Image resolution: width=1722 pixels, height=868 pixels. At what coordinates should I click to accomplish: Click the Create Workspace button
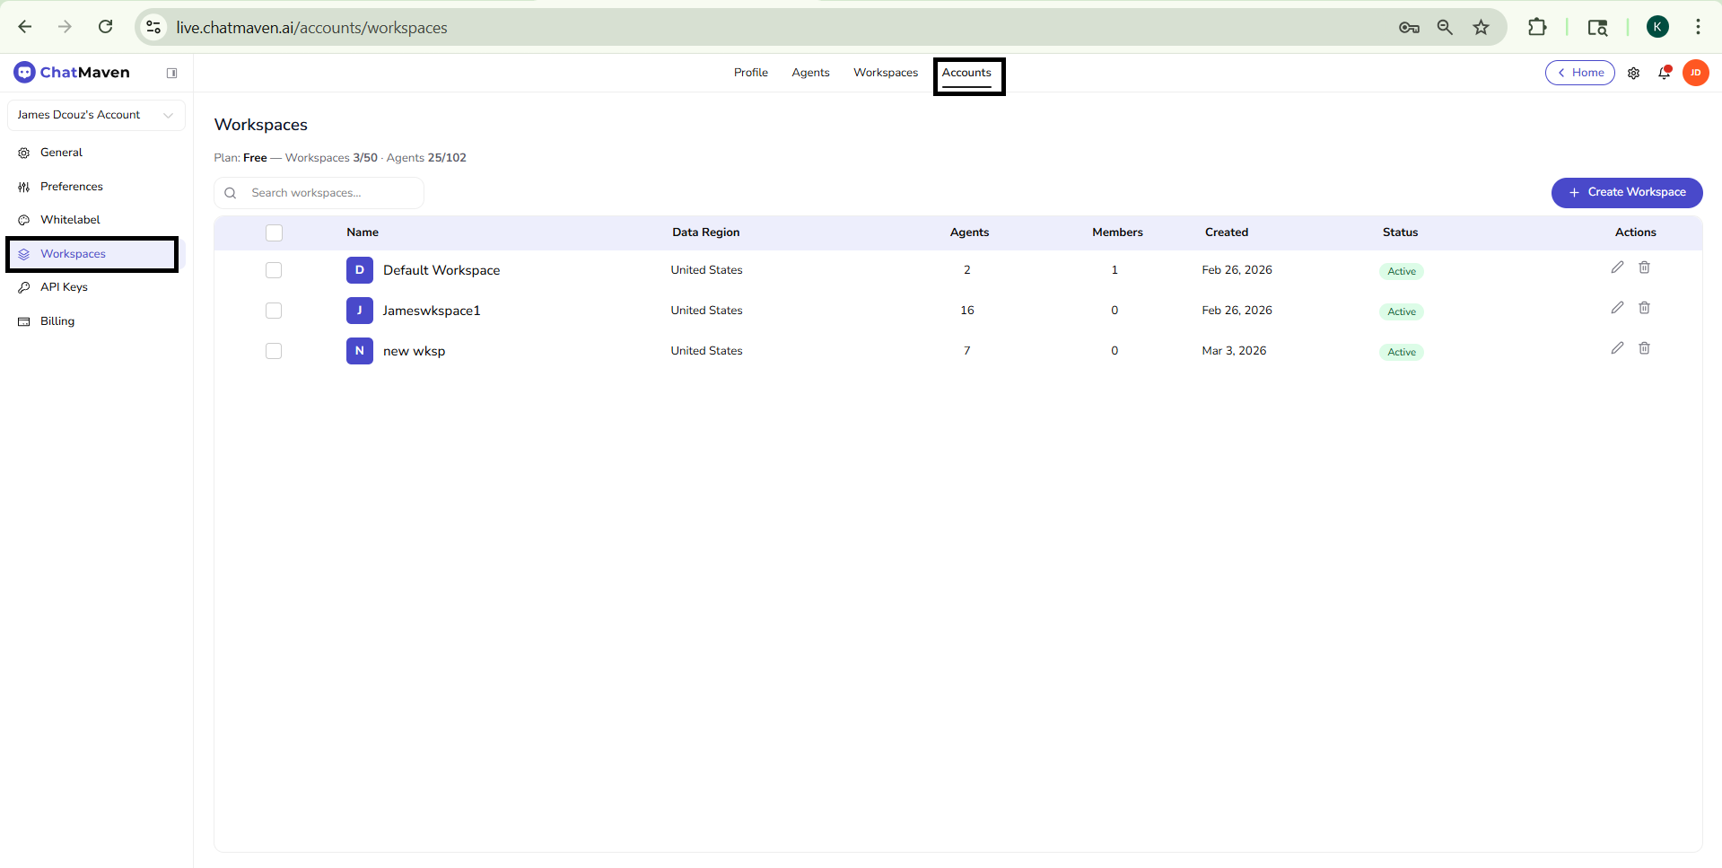(x=1626, y=192)
